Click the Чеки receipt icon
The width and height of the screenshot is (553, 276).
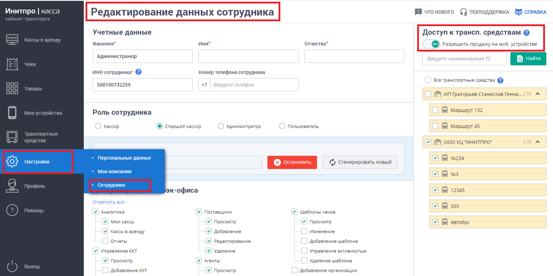[12, 64]
